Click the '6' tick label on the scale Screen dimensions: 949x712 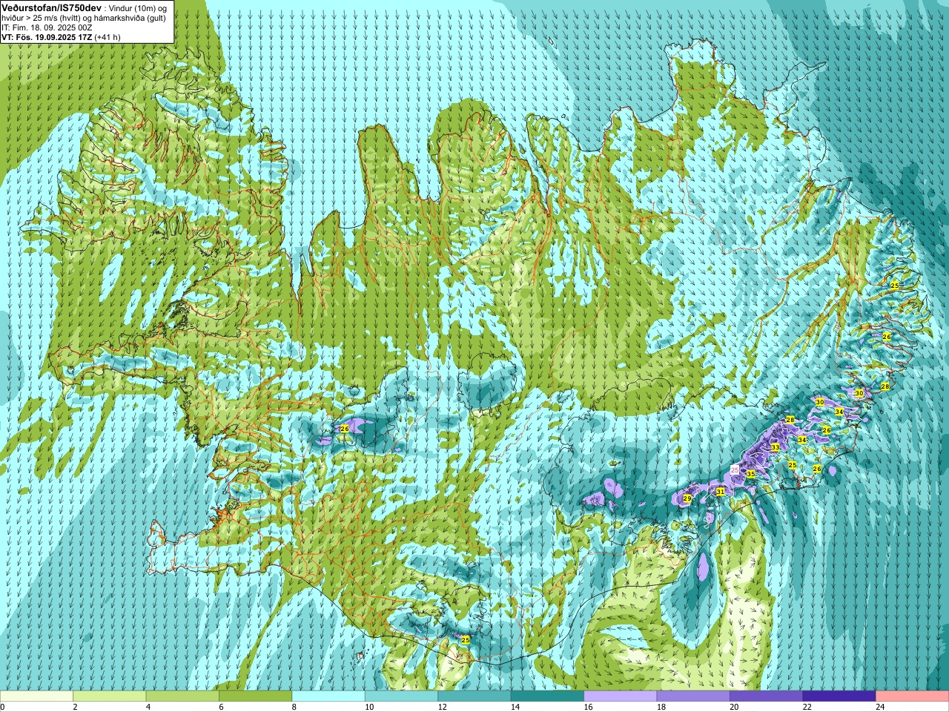(219, 708)
